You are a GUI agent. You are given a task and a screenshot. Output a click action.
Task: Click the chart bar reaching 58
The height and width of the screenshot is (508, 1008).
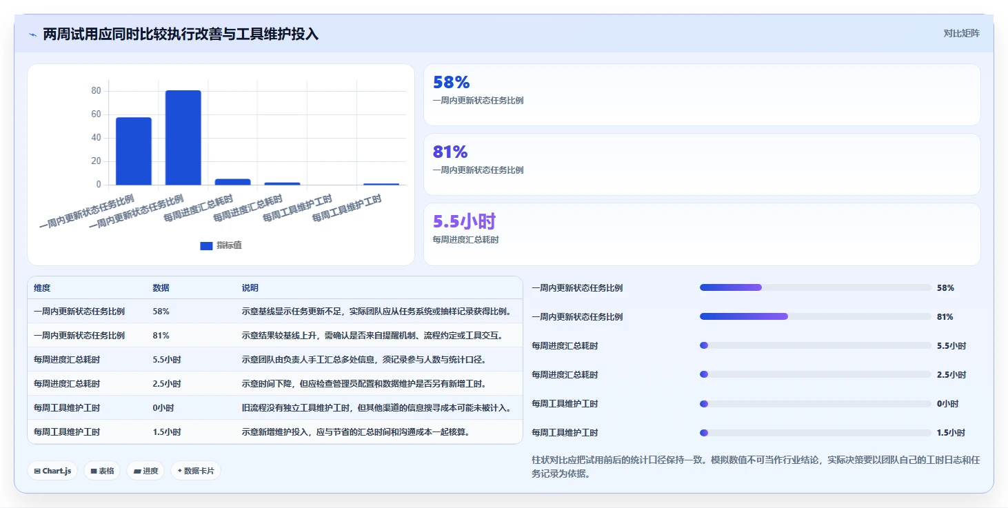pos(134,151)
